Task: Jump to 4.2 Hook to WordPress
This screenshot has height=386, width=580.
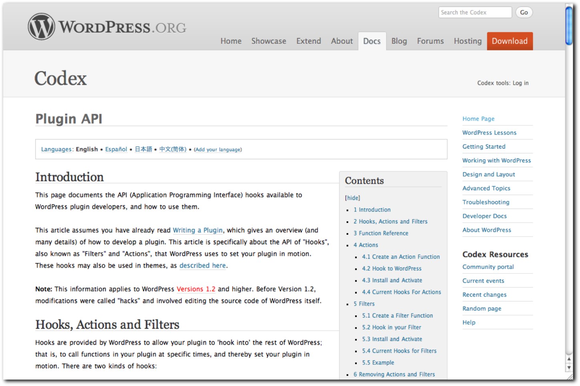Action: (x=392, y=269)
